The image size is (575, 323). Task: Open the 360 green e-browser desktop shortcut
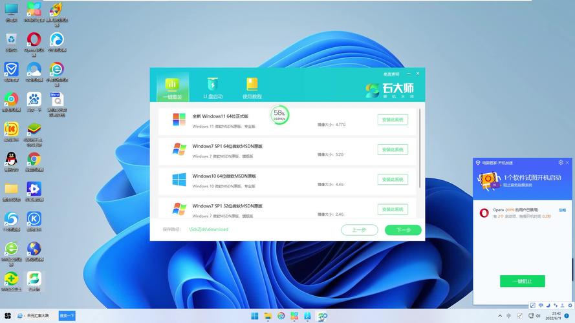click(x=12, y=253)
